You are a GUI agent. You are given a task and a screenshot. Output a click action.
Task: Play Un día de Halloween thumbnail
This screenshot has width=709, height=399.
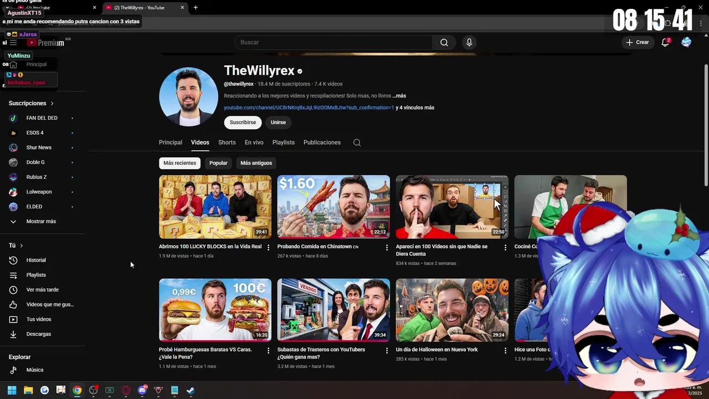pos(452,310)
